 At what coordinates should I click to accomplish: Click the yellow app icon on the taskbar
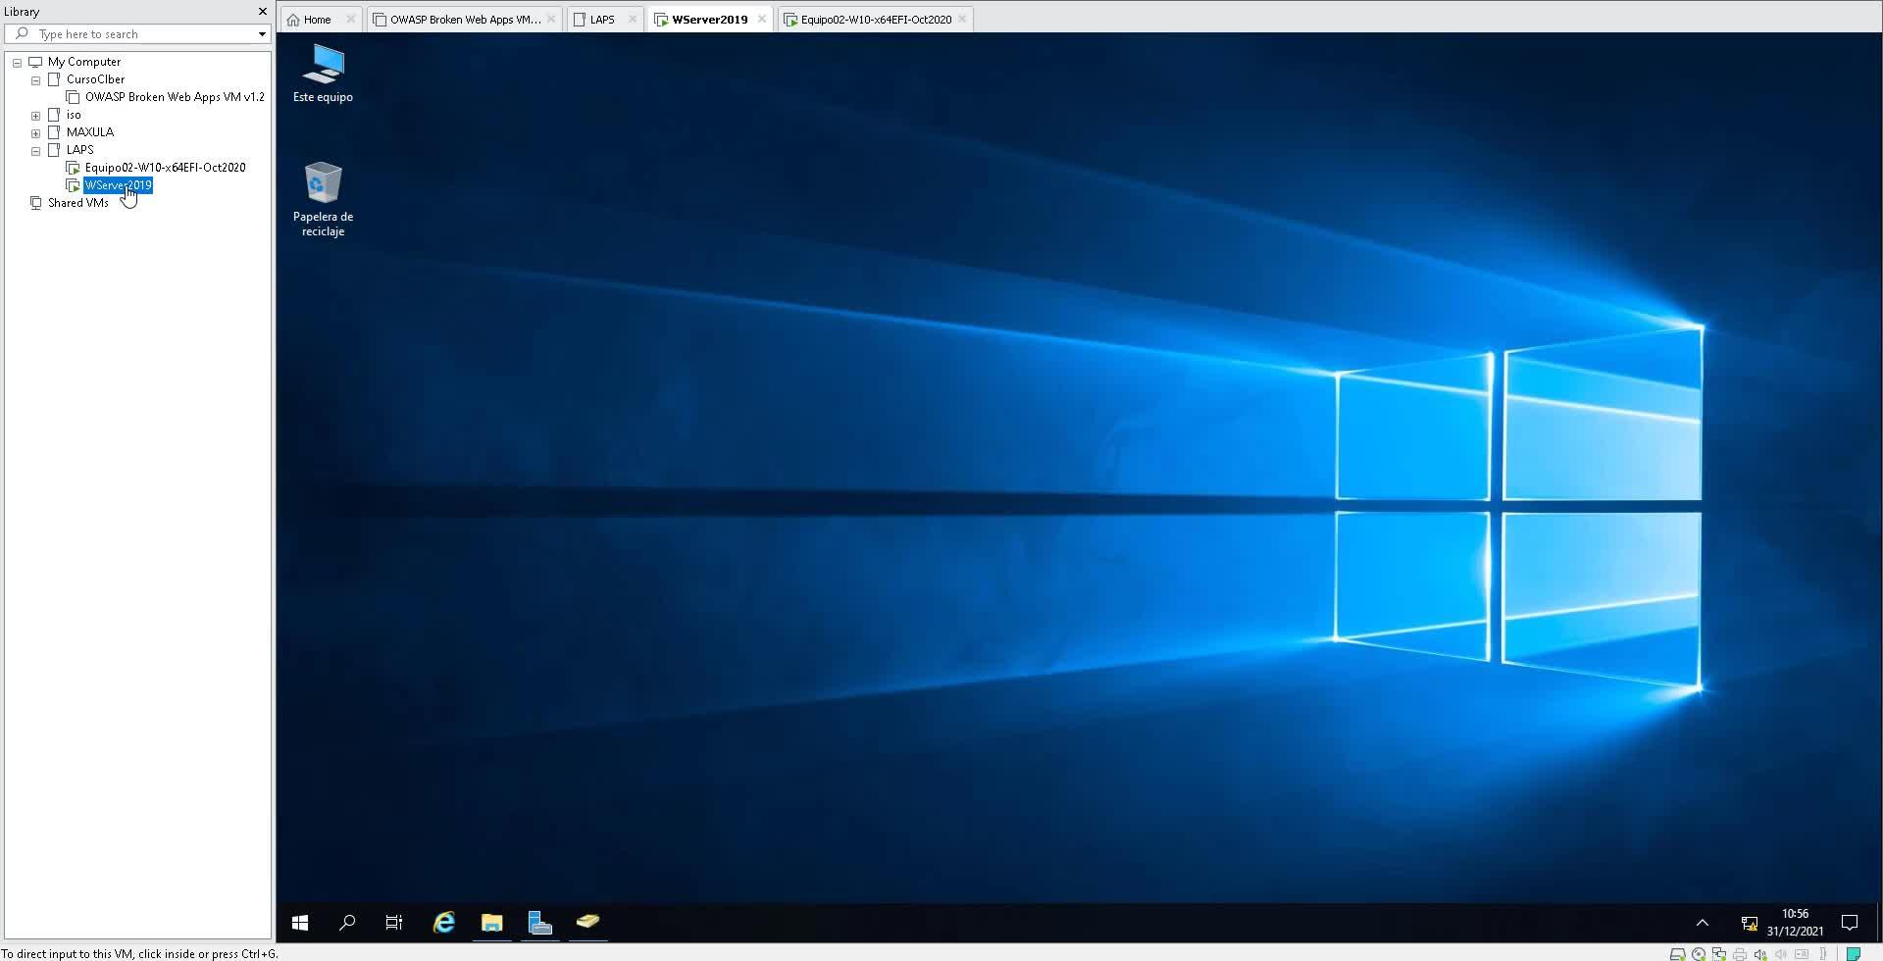[588, 922]
